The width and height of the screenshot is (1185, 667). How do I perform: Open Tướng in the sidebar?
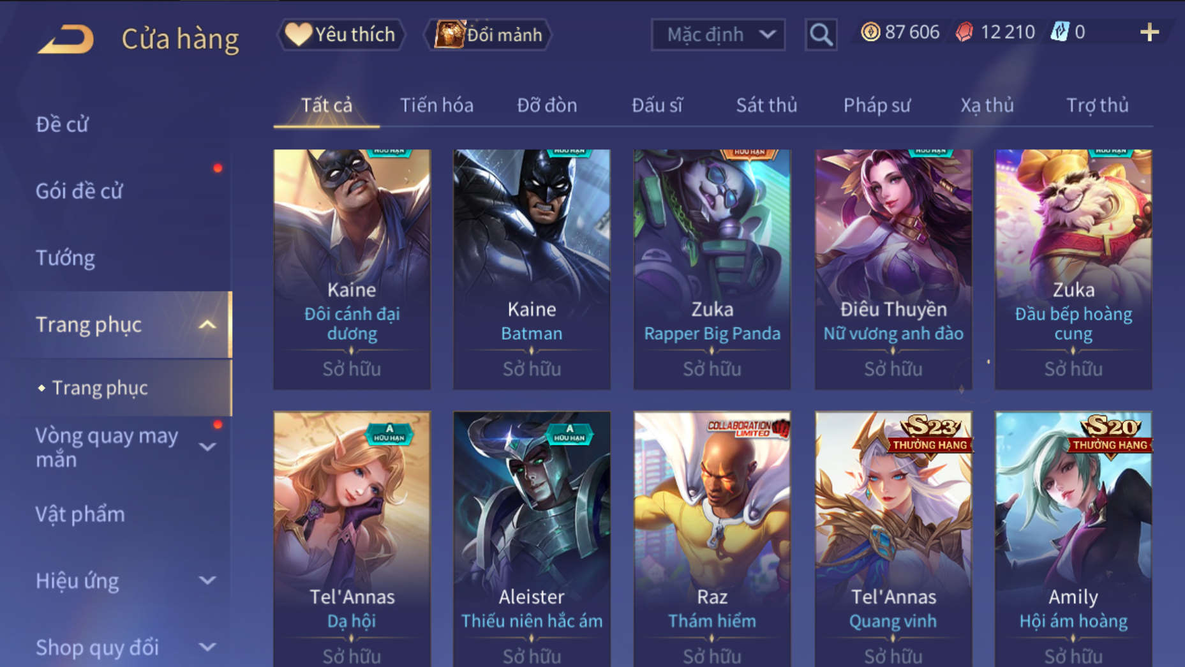pos(65,258)
